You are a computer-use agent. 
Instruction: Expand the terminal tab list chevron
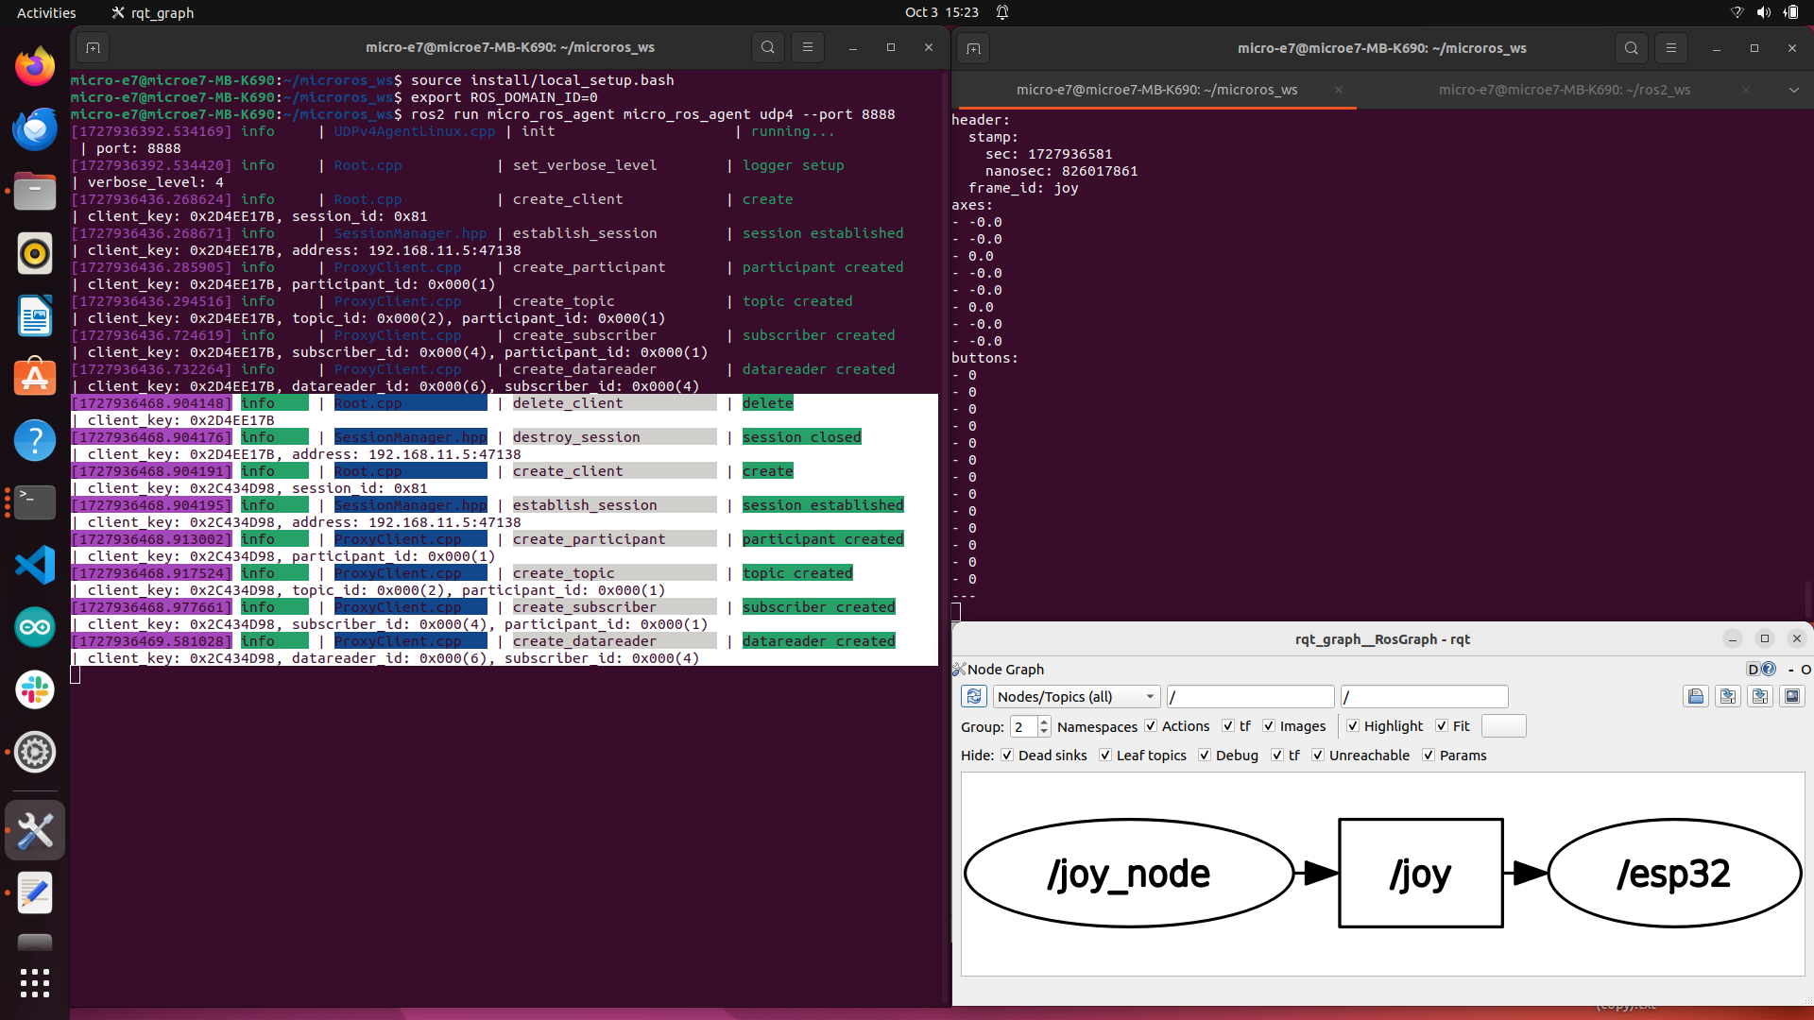tap(1793, 90)
